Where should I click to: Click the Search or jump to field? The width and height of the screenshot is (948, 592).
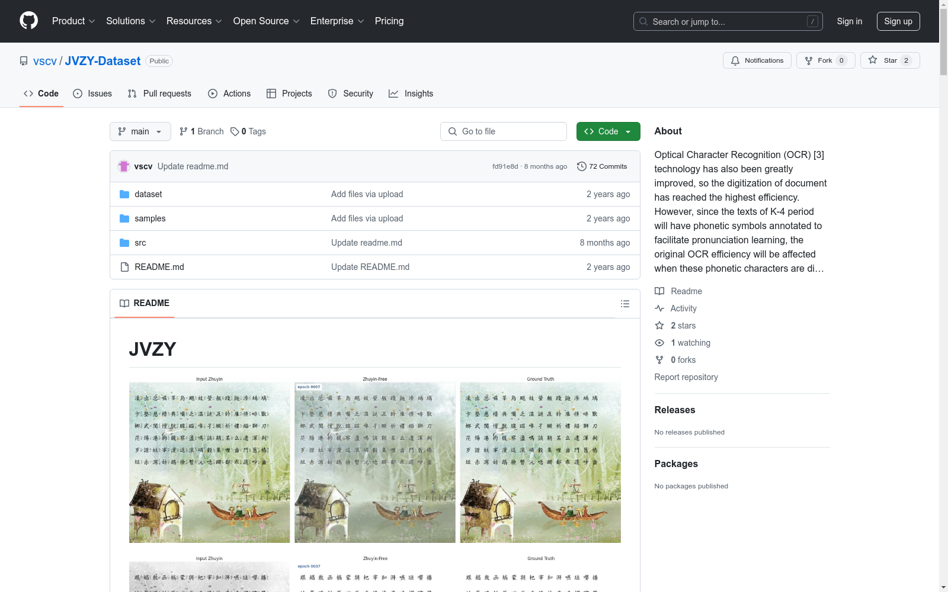(x=728, y=21)
